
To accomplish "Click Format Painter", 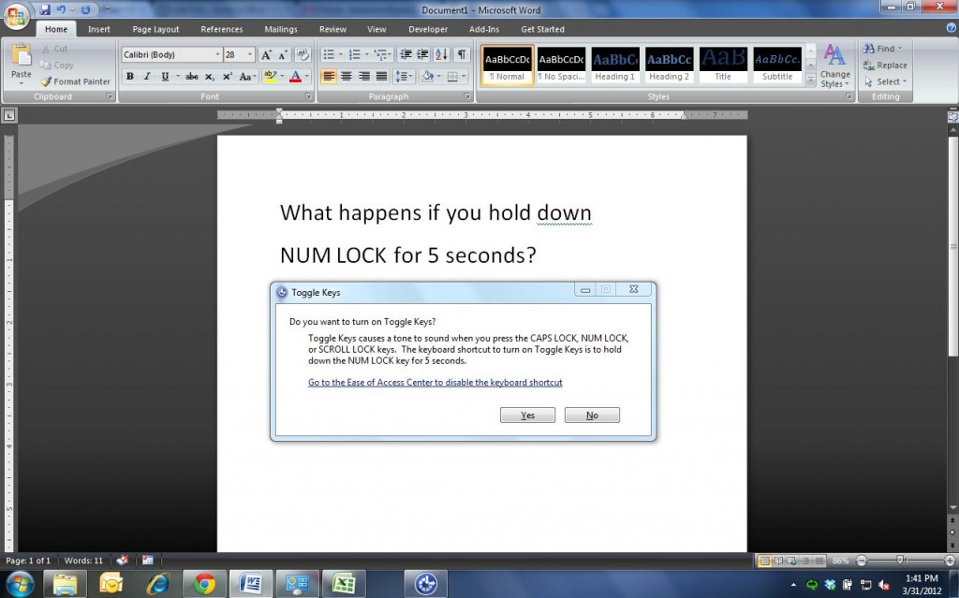I will pos(75,81).
